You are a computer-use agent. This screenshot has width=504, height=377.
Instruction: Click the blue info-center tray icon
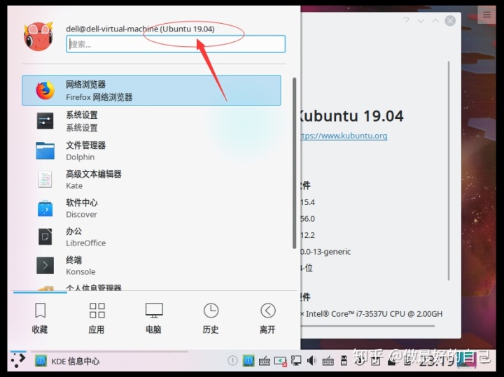pyautogui.click(x=248, y=361)
